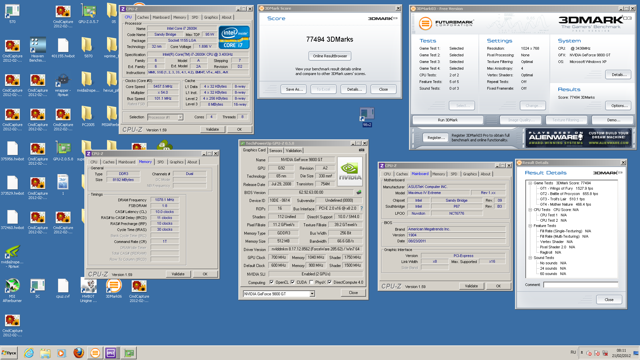The height and width of the screenshot is (360, 640).
Task: Select GT4 - Mother Nature result row
Action: click(565, 204)
